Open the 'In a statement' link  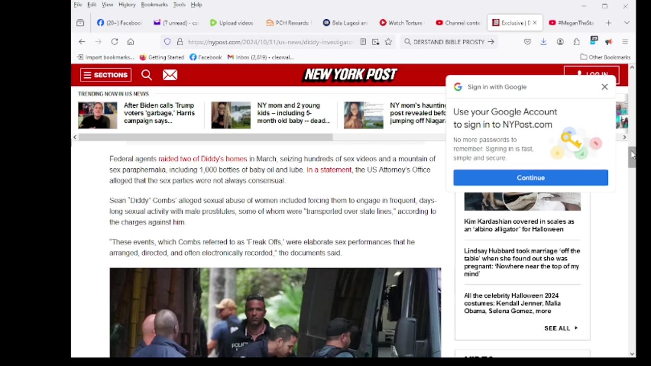[x=329, y=170]
